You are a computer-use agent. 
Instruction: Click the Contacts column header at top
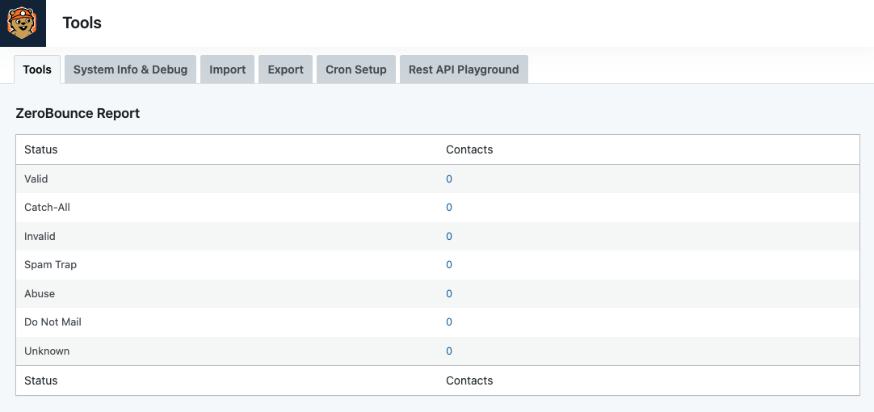tap(469, 149)
